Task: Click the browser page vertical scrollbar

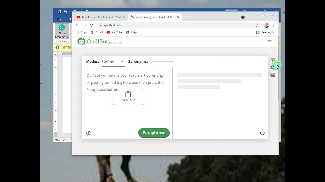Action: [278, 68]
